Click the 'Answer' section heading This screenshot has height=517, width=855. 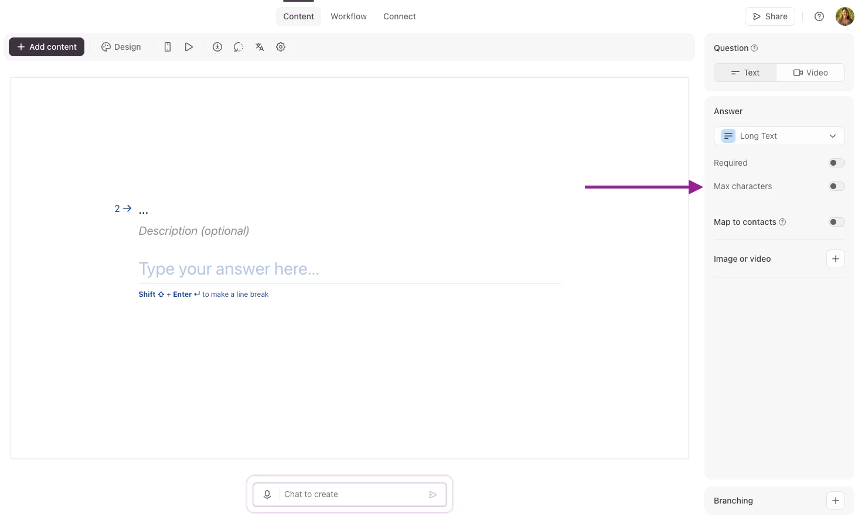pyautogui.click(x=728, y=111)
